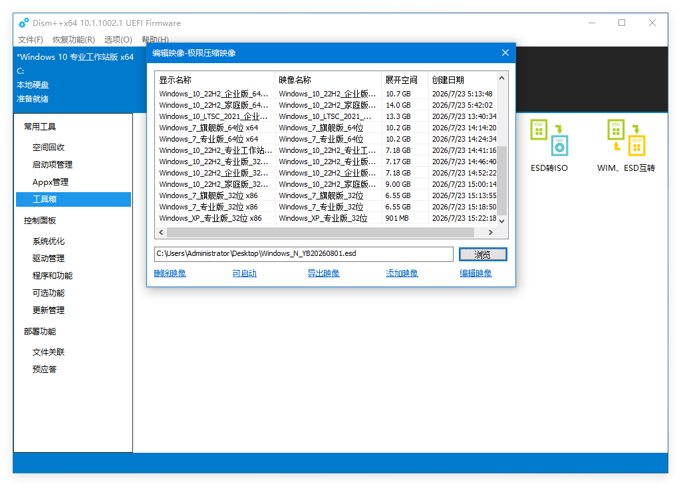Click the 删除映像 link
The width and height of the screenshot is (681, 486).
click(170, 273)
